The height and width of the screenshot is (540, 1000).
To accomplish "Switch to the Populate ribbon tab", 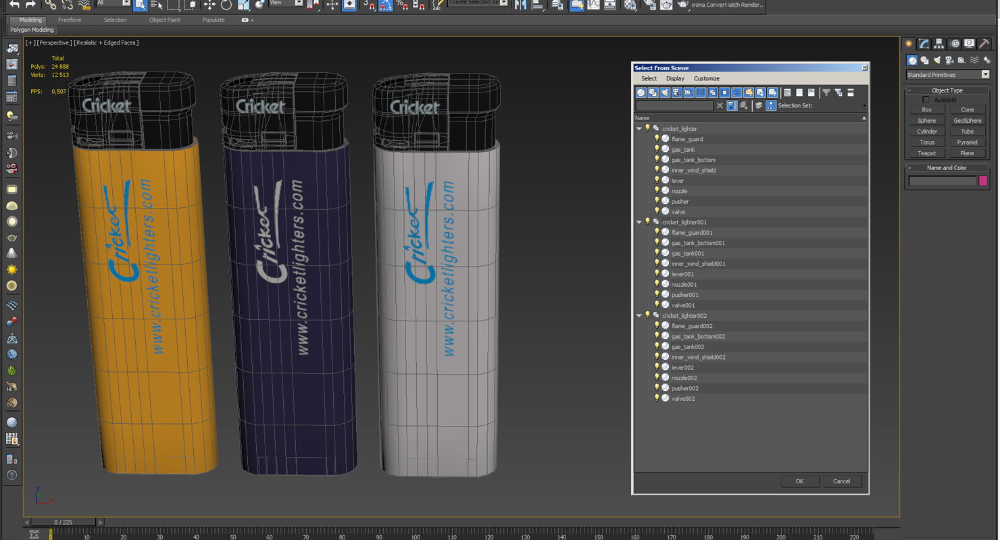I will (214, 20).
